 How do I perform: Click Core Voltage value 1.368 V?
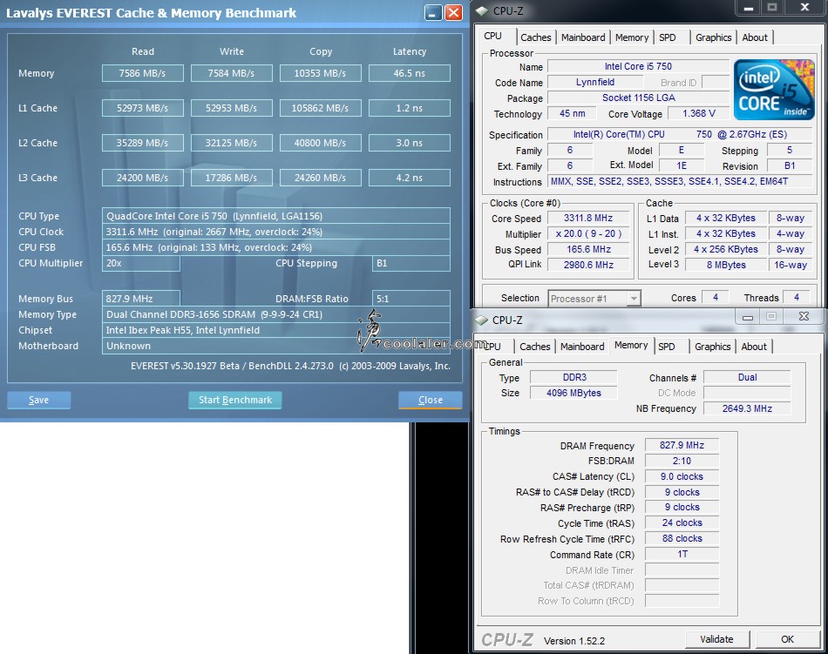(699, 113)
